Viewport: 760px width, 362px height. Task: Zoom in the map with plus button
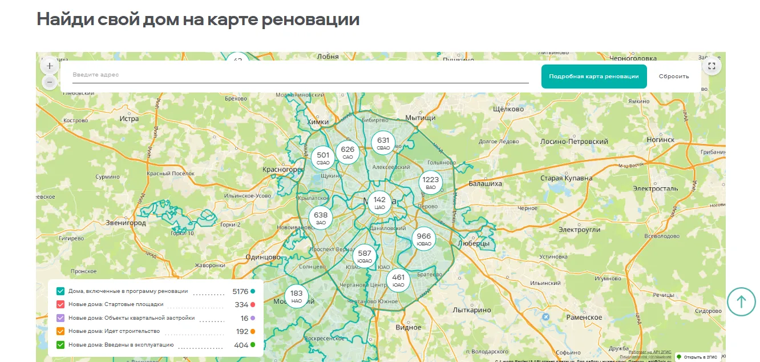click(50, 66)
